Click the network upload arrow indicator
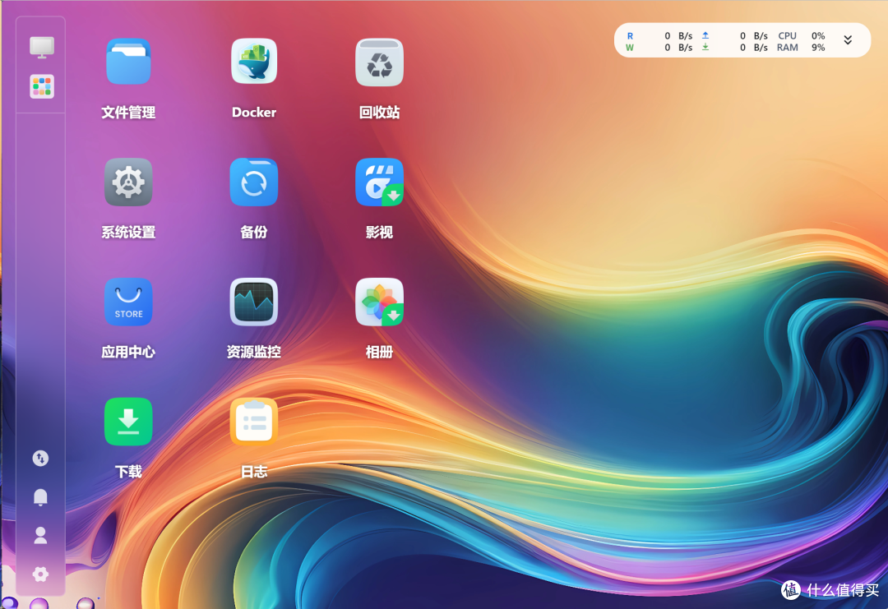The width and height of the screenshot is (888, 609). tap(705, 35)
